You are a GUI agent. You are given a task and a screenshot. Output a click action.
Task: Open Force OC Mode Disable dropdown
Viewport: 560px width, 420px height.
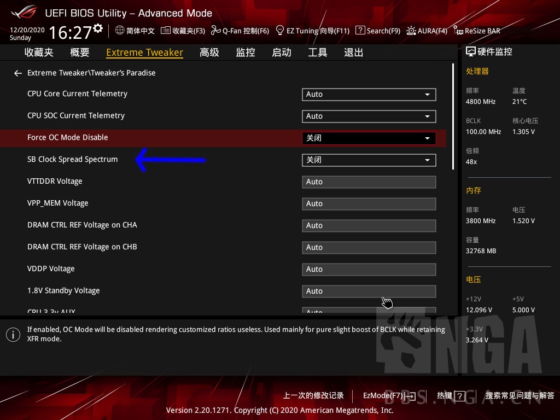click(369, 138)
